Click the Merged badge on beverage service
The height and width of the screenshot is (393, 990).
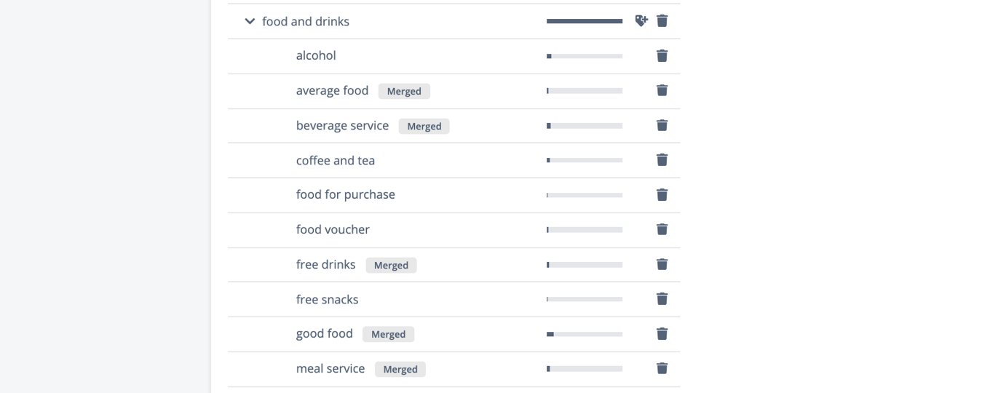(x=424, y=126)
